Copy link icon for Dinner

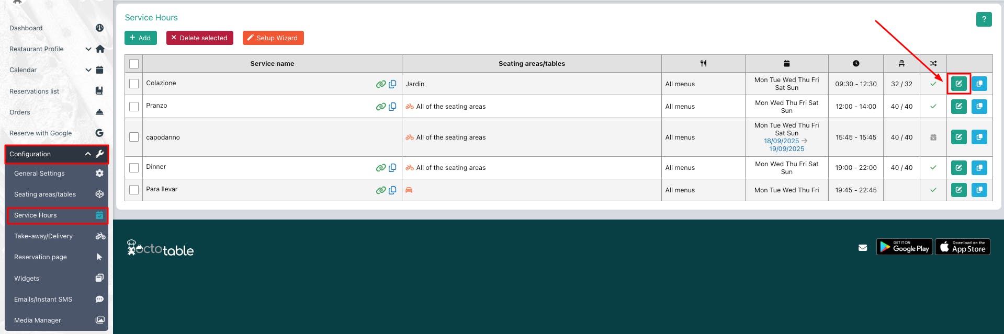click(392, 167)
